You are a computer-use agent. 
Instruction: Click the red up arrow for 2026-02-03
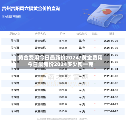click(x=95, y=76)
